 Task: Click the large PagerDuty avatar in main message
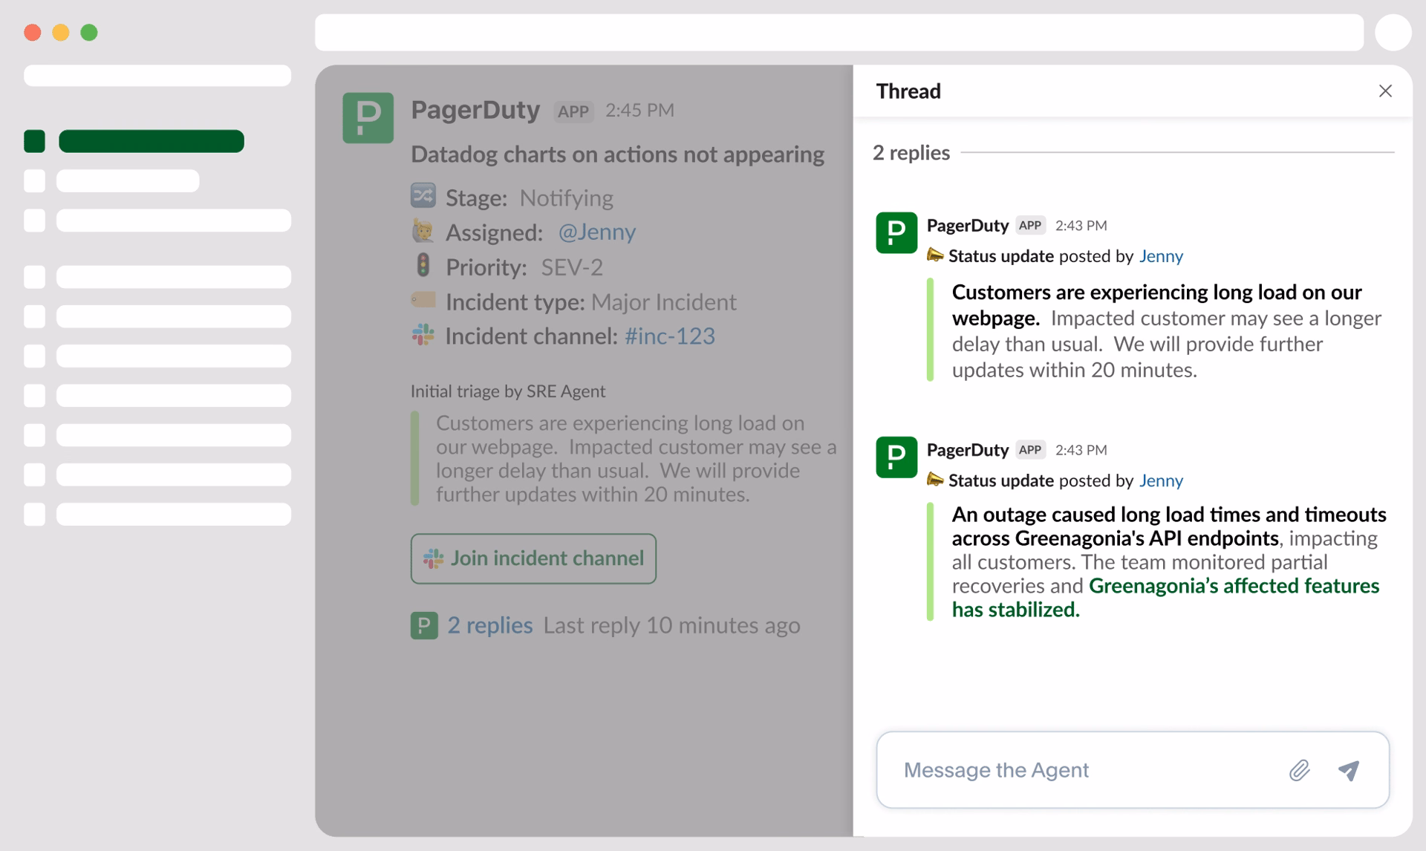[x=368, y=117]
